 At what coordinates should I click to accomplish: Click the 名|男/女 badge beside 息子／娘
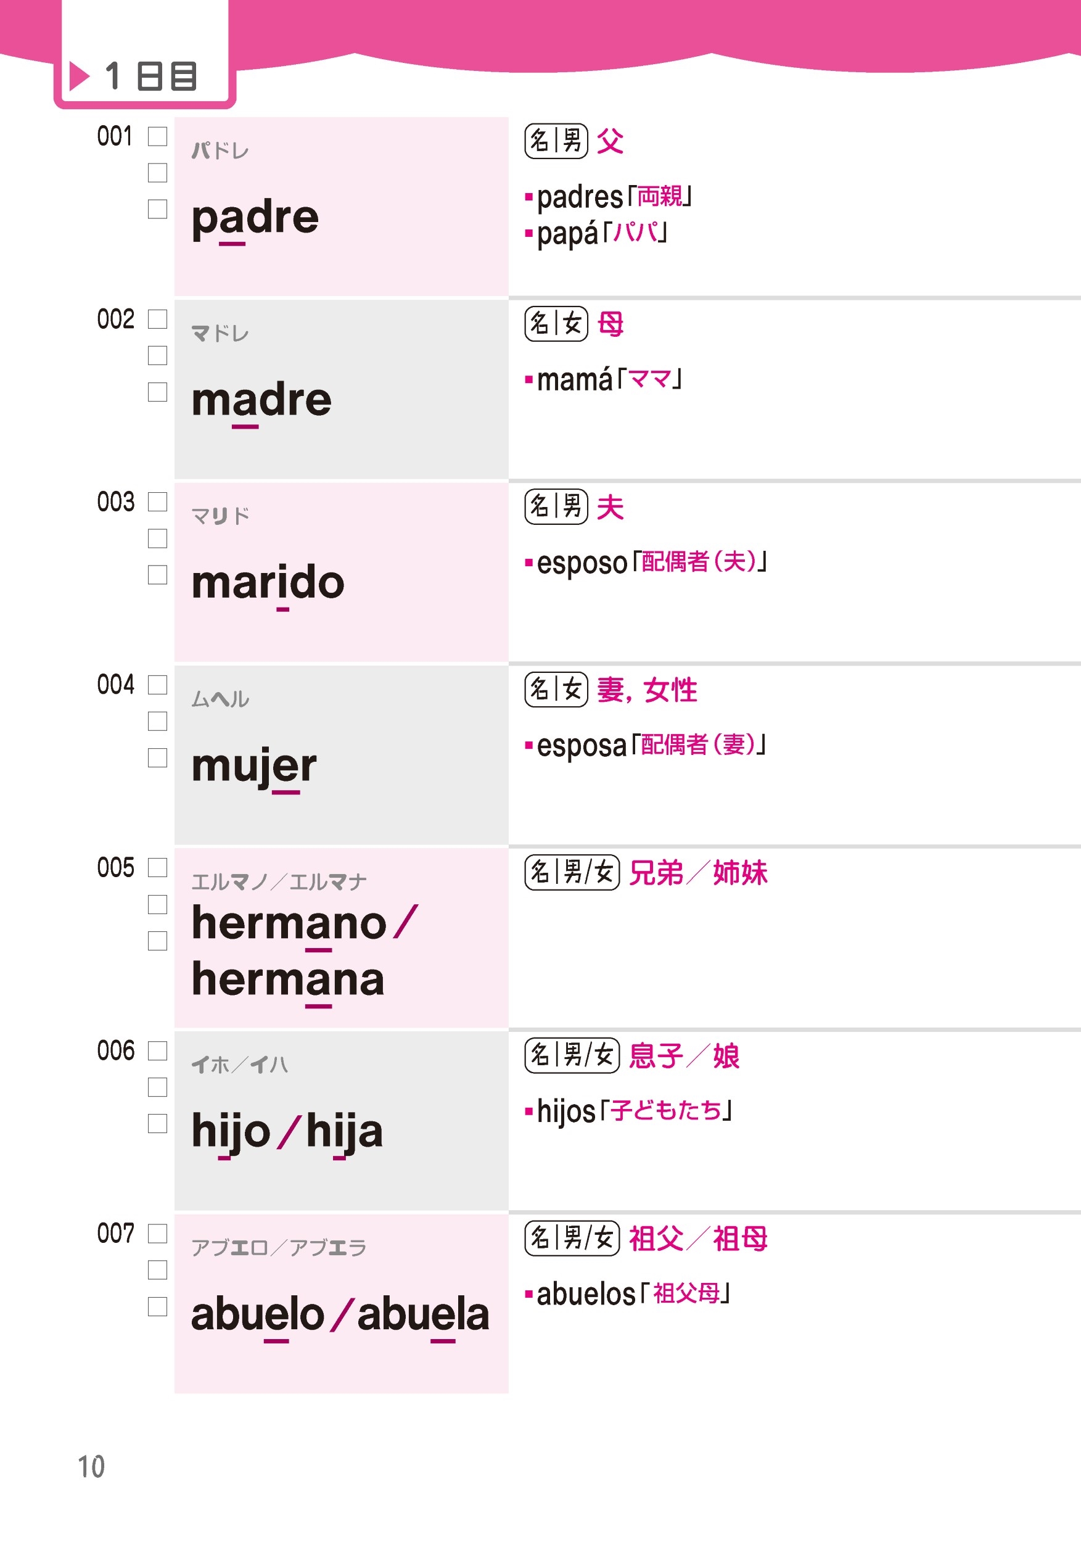[x=572, y=1055]
